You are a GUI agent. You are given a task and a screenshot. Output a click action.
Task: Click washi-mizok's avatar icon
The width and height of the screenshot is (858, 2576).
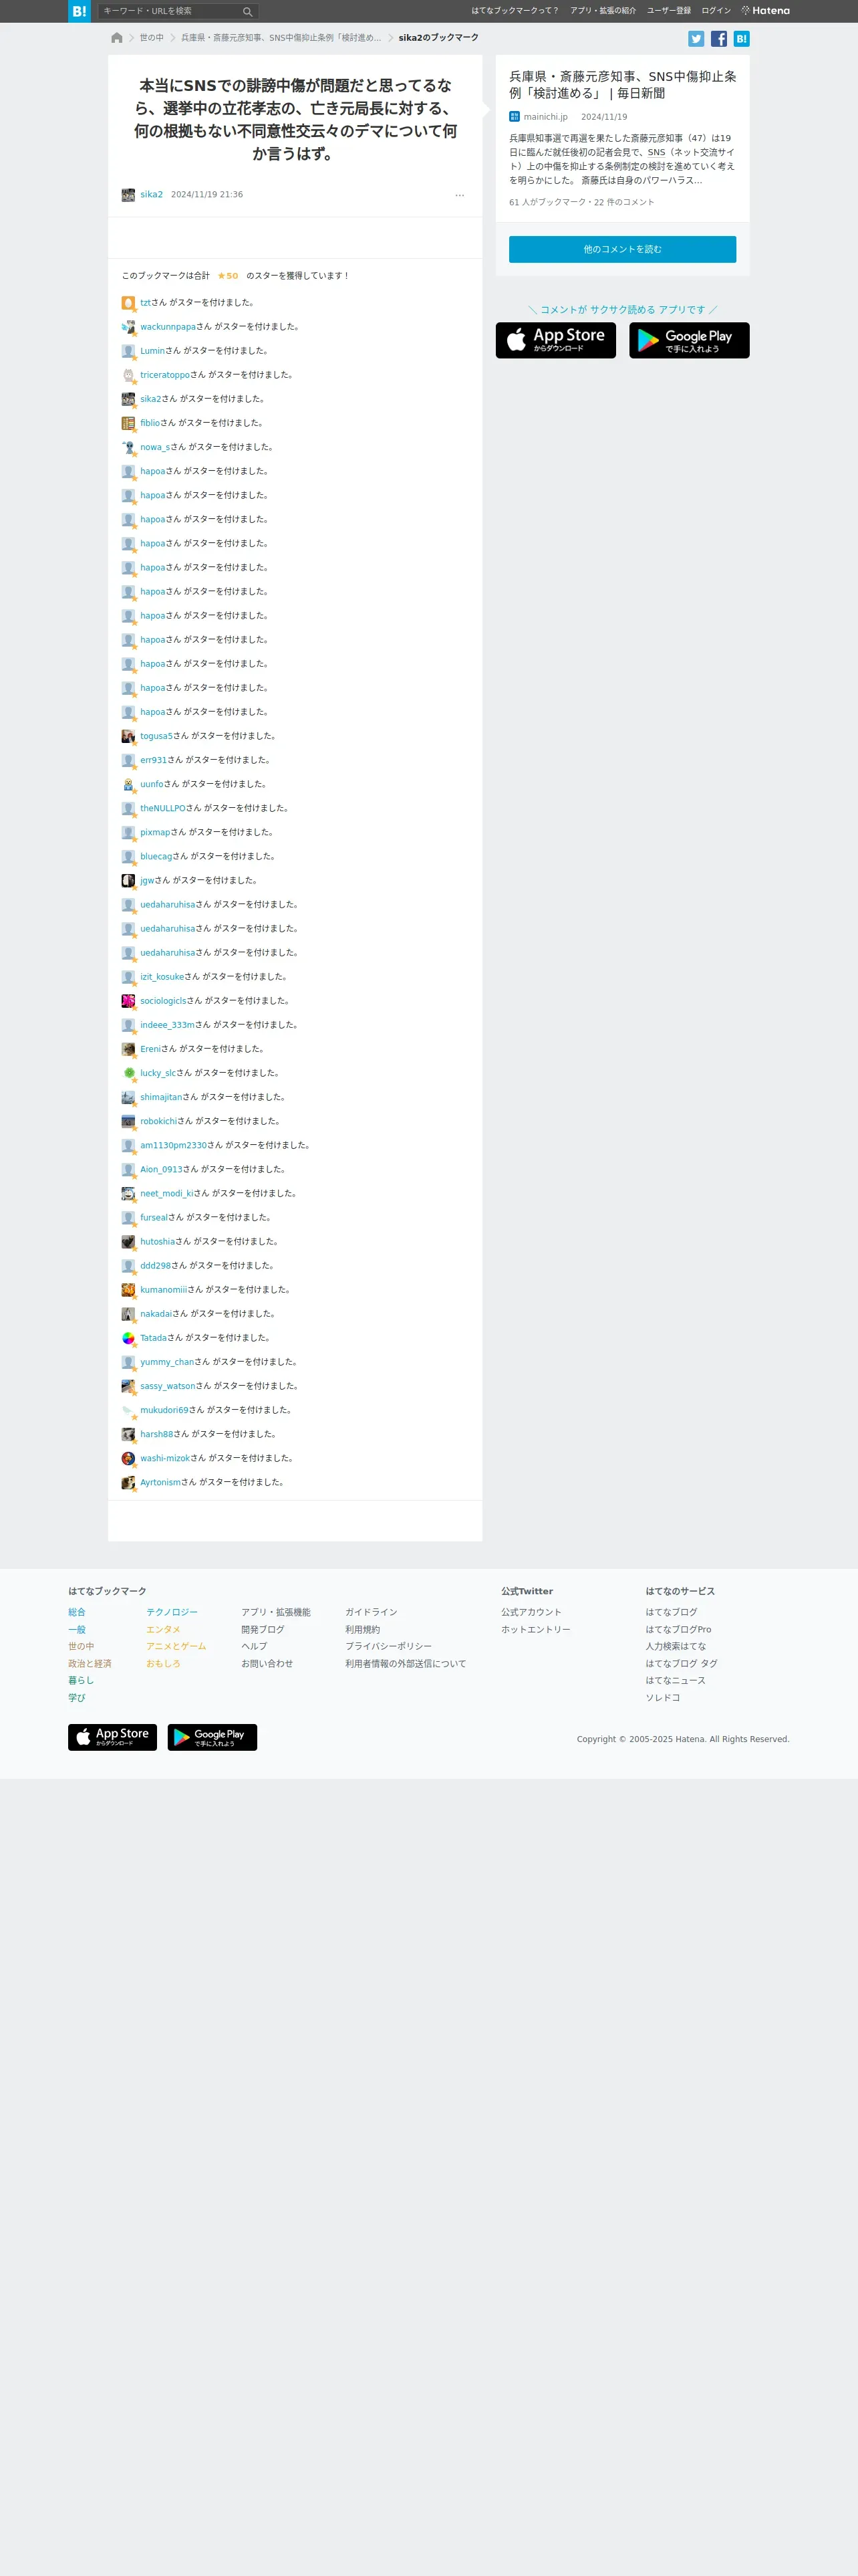point(128,1458)
